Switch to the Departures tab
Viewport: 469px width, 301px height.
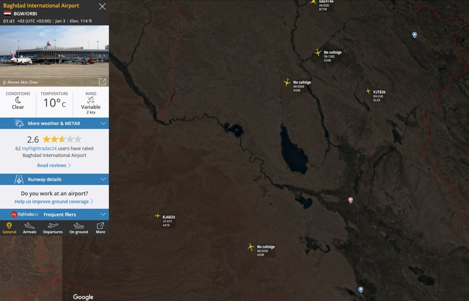[53, 228]
